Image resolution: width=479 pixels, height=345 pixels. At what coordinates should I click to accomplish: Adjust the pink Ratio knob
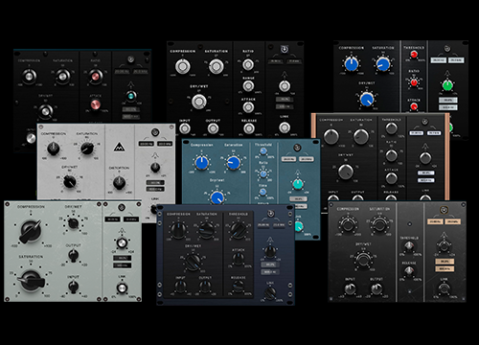(96, 76)
